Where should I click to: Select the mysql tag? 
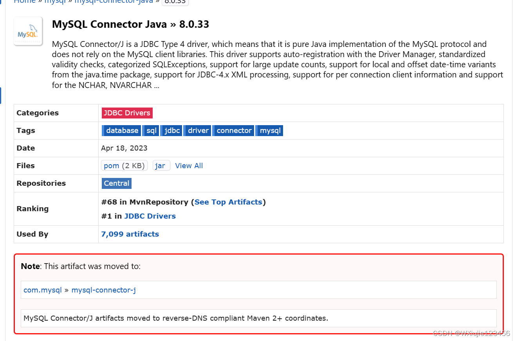click(x=269, y=131)
